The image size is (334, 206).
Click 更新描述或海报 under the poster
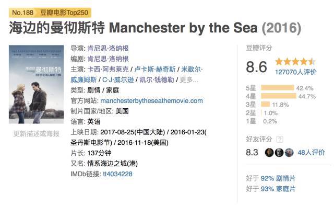point(36,134)
